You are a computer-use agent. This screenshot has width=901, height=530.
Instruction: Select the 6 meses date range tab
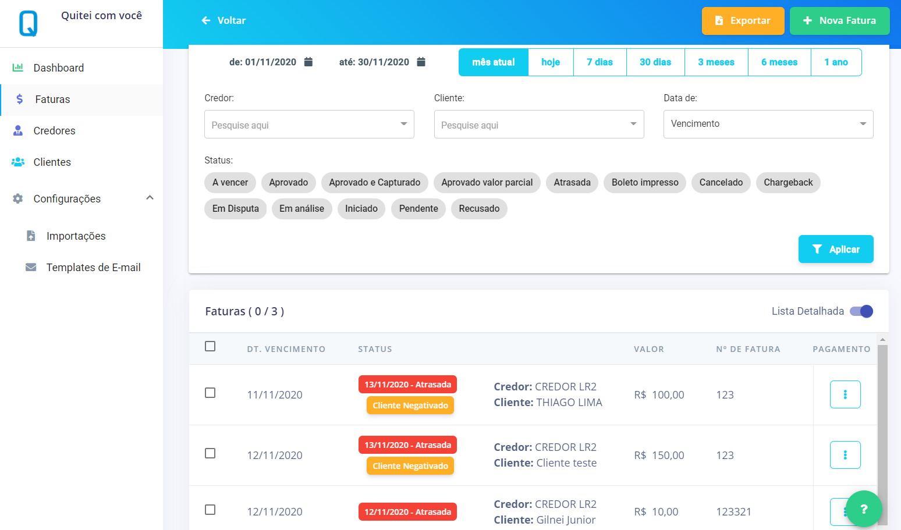point(779,62)
